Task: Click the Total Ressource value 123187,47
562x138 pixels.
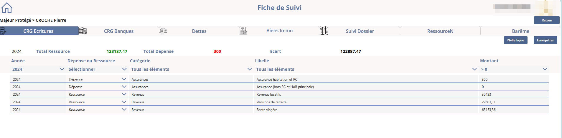Action: pyautogui.click(x=117, y=51)
